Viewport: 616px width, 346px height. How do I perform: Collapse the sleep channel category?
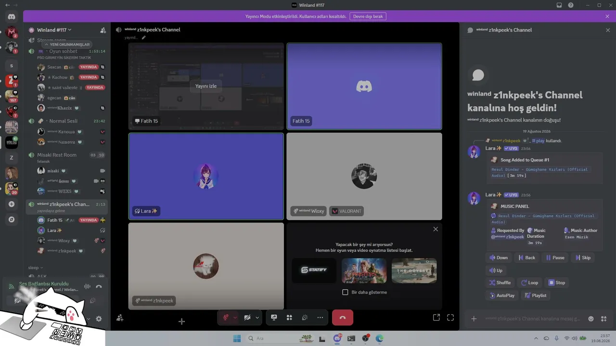coord(36,268)
